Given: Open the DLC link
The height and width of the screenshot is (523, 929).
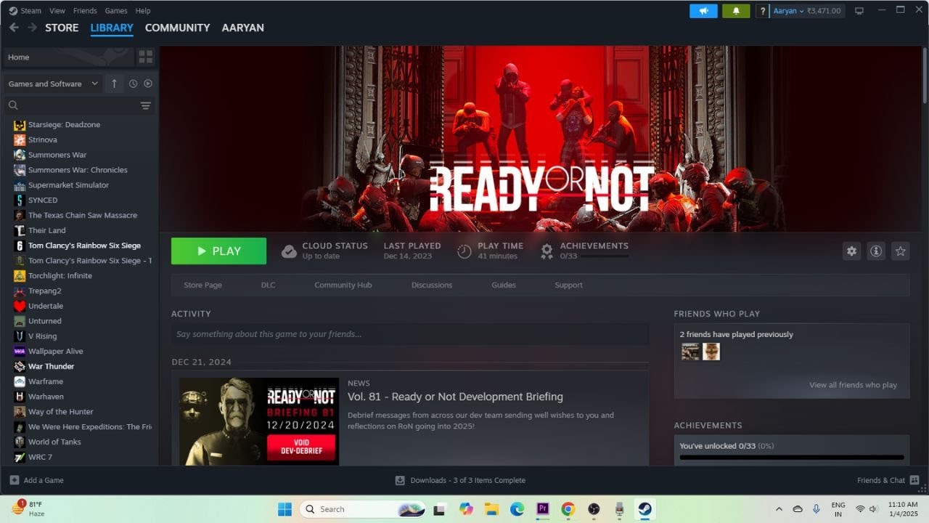Looking at the screenshot, I should pyautogui.click(x=268, y=285).
